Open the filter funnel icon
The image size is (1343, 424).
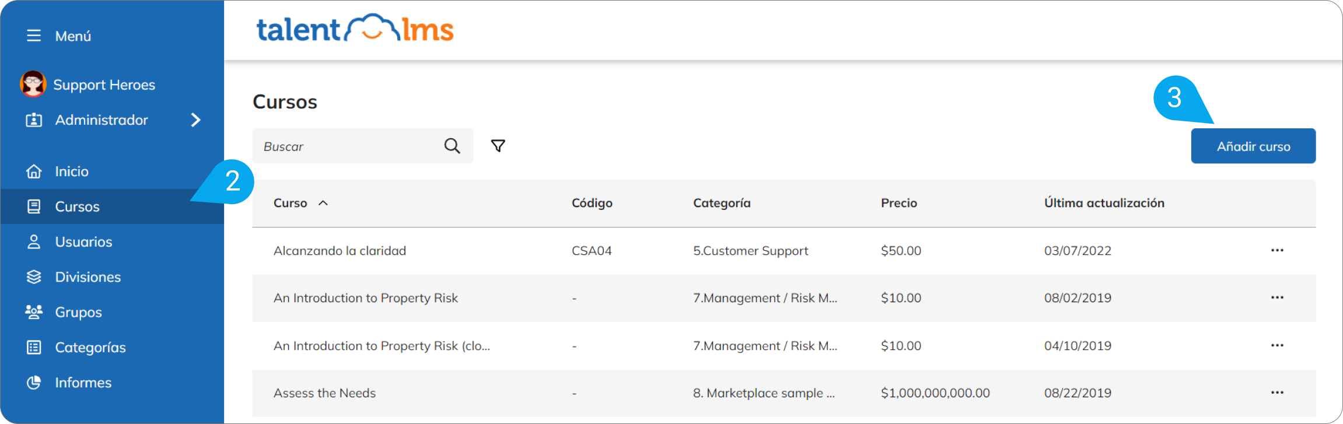497,146
